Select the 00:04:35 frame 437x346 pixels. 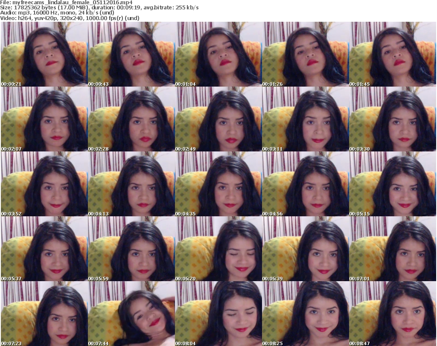[x=218, y=184]
